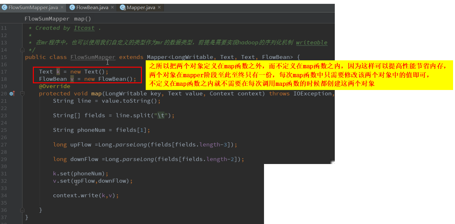The image size is (455, 224).
Task: Click 'protected' keyword on line 20
Action: click(x=55, y=93)
